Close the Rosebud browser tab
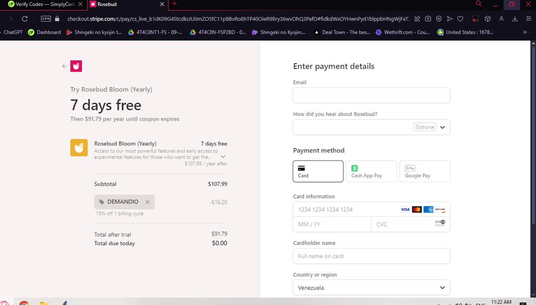The width and height of the screenshot is (536, 305). coord(162,4)
